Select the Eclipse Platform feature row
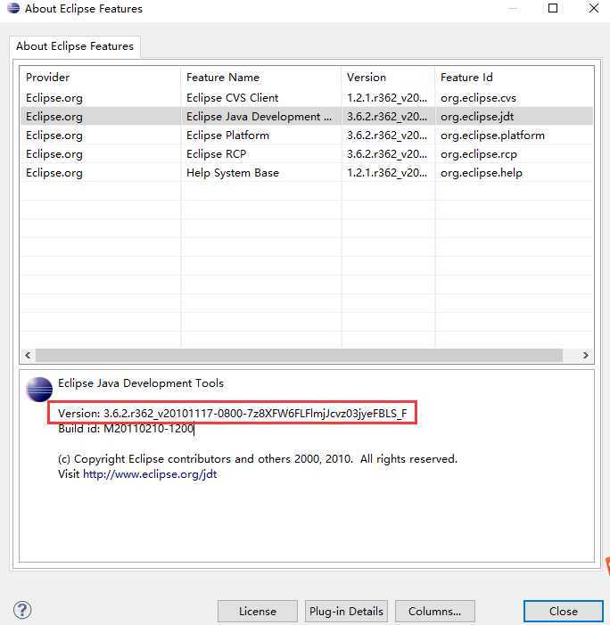The height and width of the screenshot is (625, 610). click(x=307, y=136)
